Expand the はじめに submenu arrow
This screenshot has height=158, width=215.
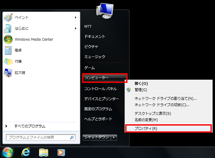click(76, 29)
